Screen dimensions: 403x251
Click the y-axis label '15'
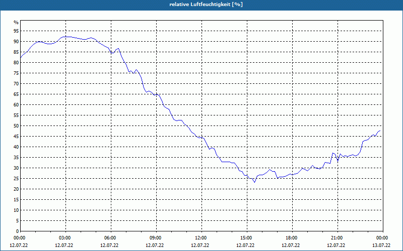click(16, 199)
